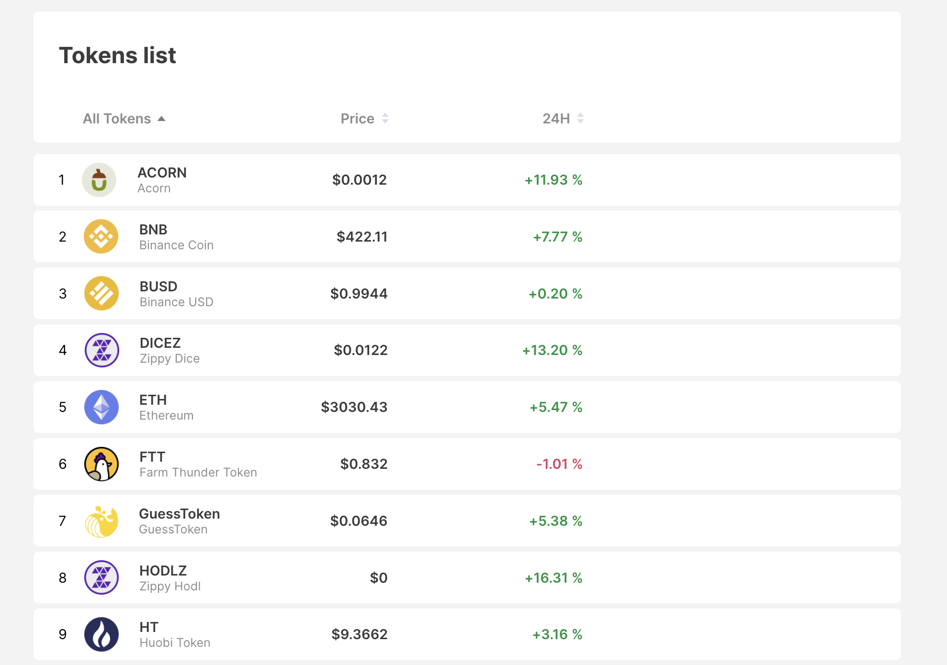This screenshot has width=947, height=665.
Task: Open the Huobi Token name link
Action: pos(175,643)
